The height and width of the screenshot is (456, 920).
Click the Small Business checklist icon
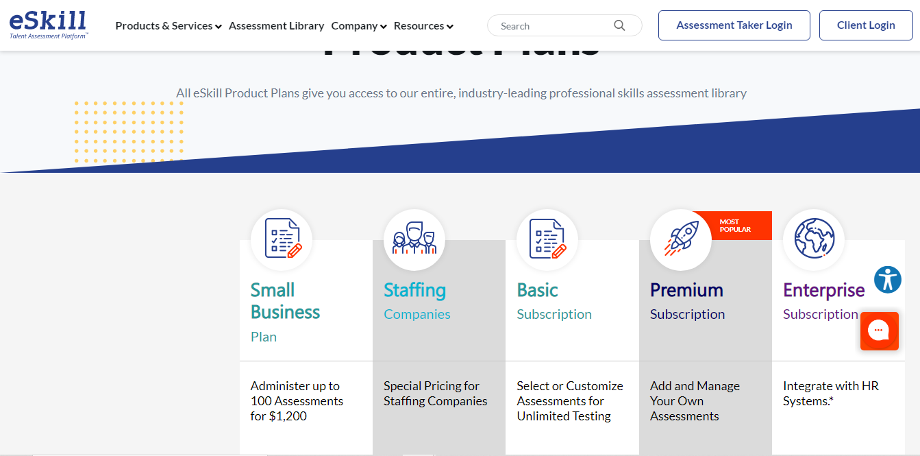pyautogui.click(x=282, y=239)
